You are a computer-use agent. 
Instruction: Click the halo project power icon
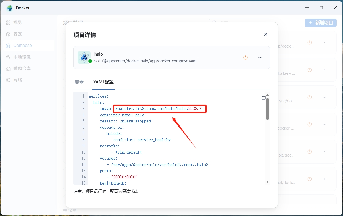[x=245, y=57]
